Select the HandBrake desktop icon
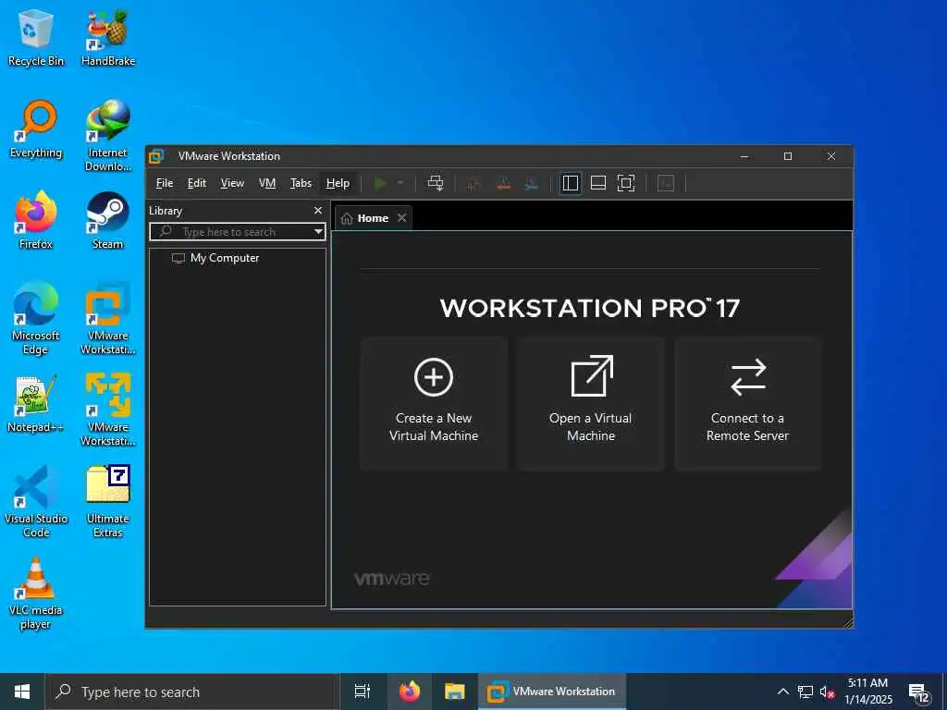947x710 pixels. (108, 37)
